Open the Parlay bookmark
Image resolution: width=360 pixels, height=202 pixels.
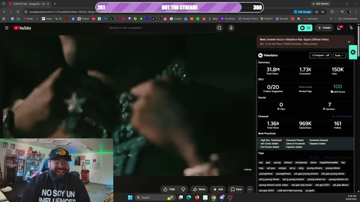click(x=28, y=19)
